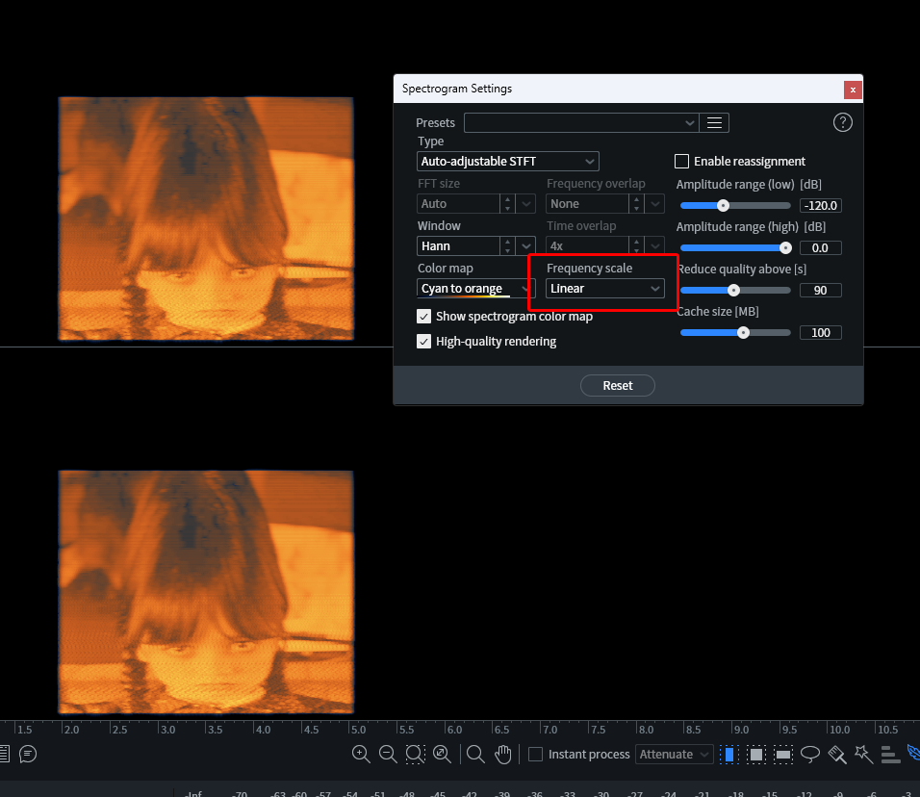
Task: Select the hand grab tool
Action: tap(502, 755)
